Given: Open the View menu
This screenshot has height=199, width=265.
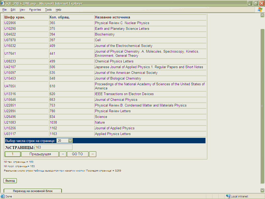Looking at the screenshot, I should tap(22, 10).
